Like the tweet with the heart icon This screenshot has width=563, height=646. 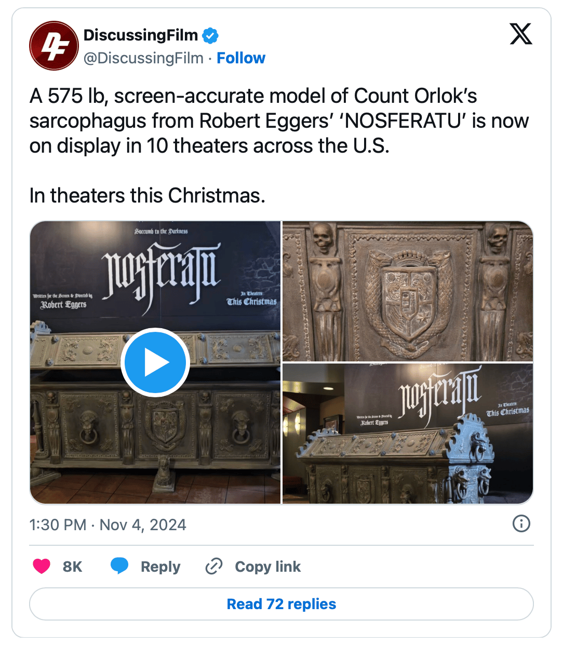click(x=42, y=566)
